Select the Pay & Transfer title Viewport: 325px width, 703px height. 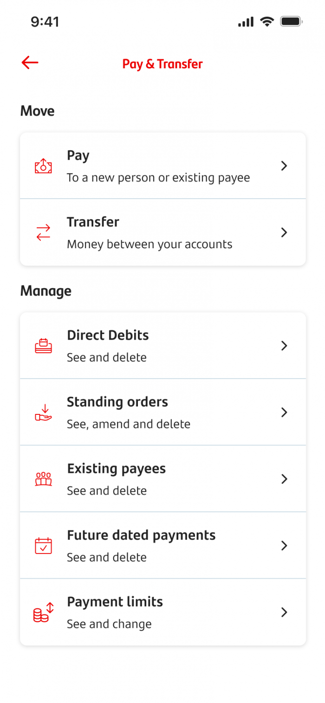tap(162, 64)
